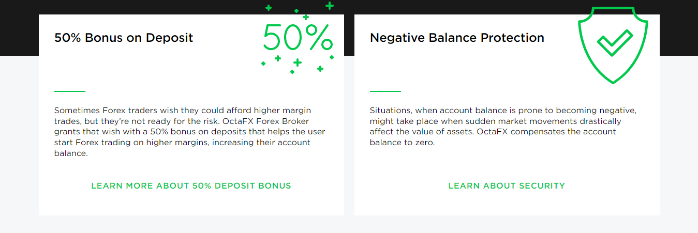Click the paragraph about Forex traders' margin
The image size is (698, 233).
(x=189, y=132)
